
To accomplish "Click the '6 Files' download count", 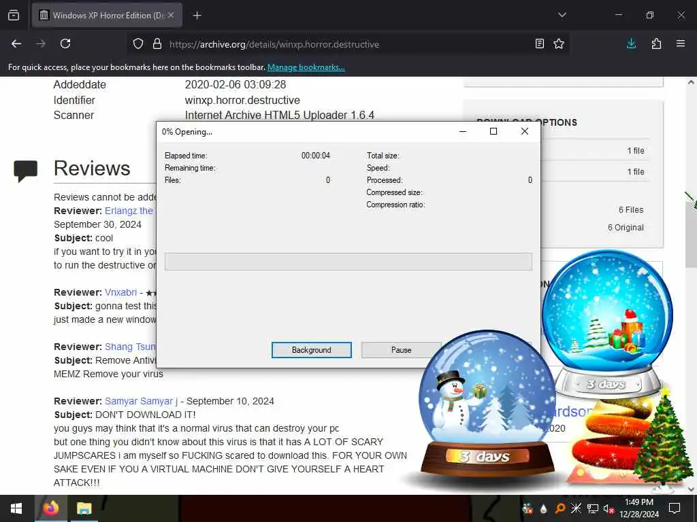I will point(631,210).
